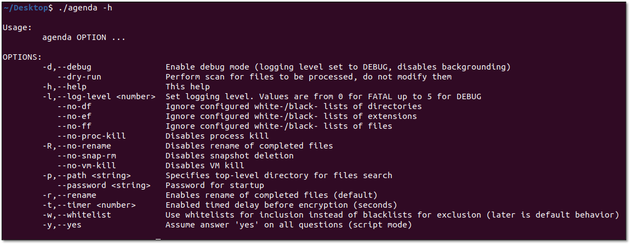Click the 'Assume answer yes' description text
The width and height of the screenshot is (631, 245).
[288, 225]
